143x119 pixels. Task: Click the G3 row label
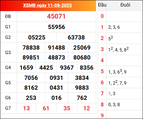click(x=8, y=53)
